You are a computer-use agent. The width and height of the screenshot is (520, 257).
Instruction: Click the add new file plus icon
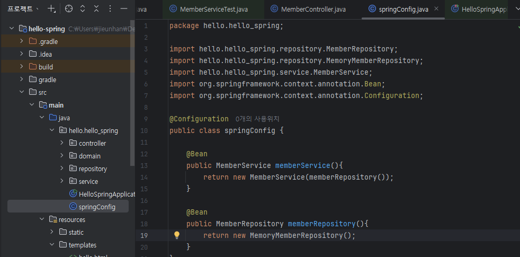click(x=51, y=9)
